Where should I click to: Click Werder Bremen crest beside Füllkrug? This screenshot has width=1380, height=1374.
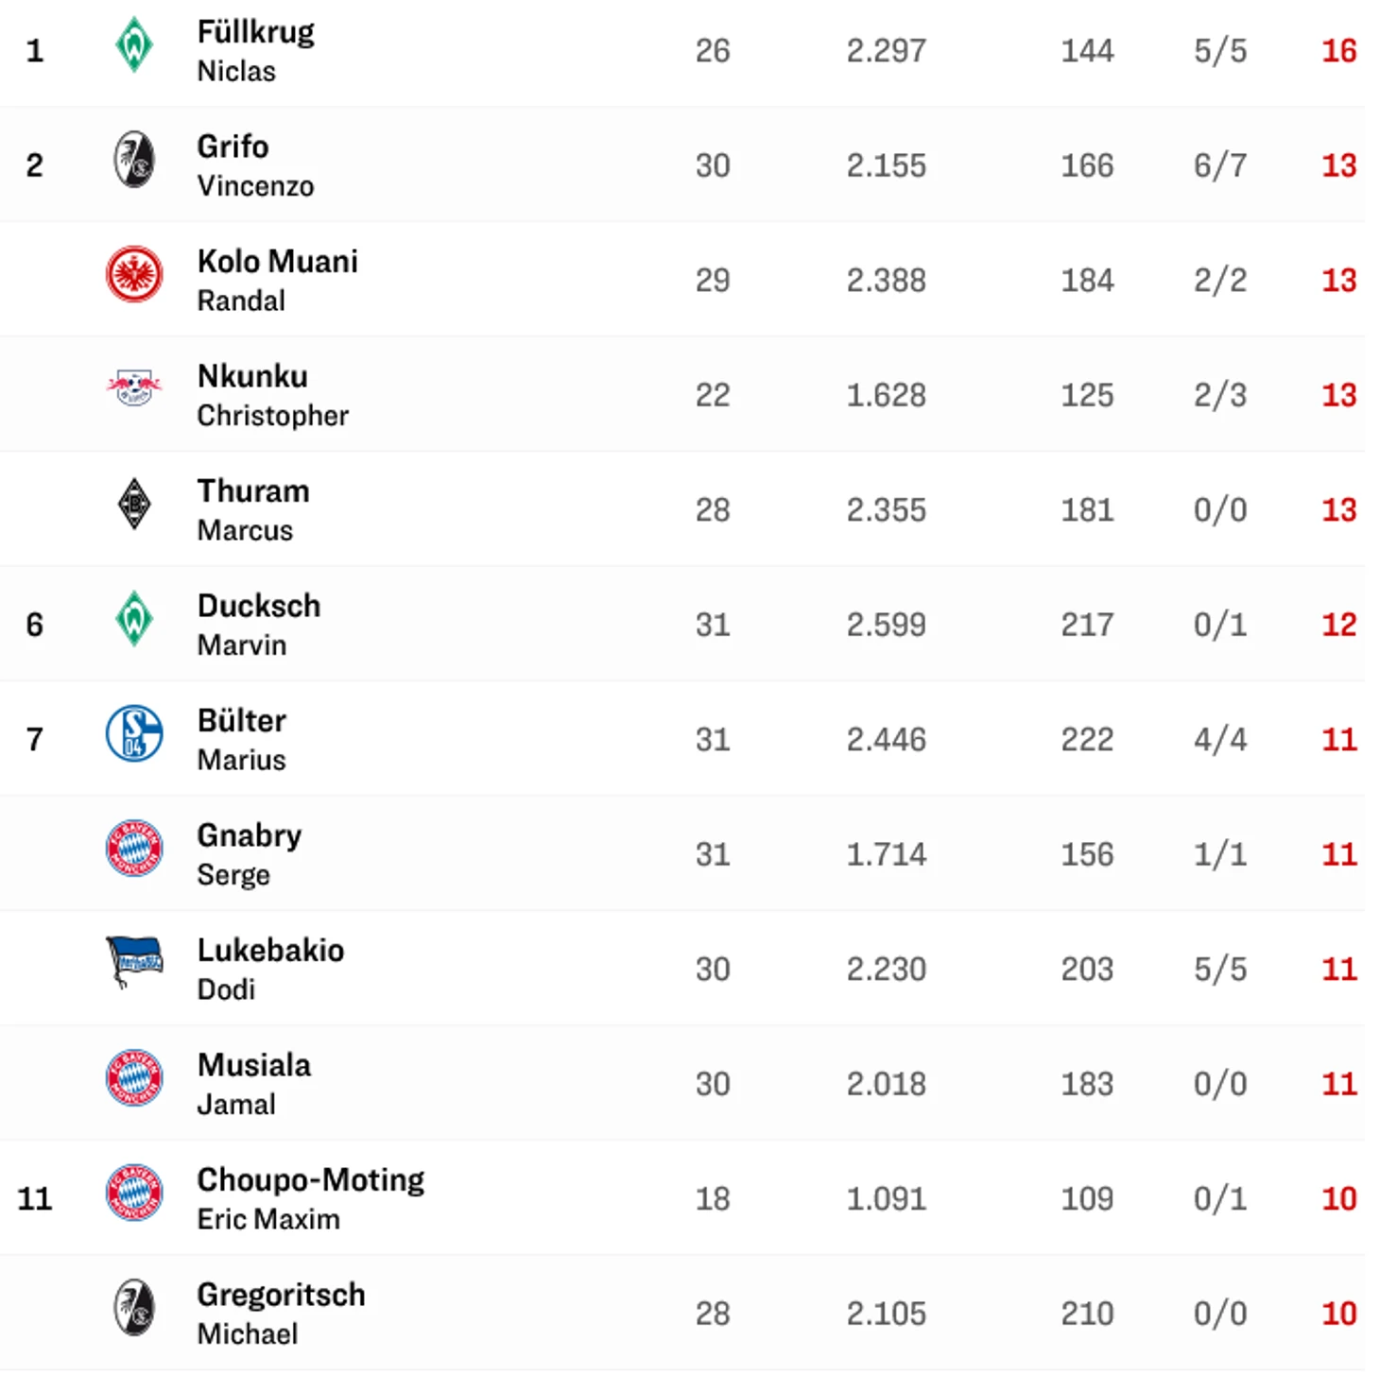(134, 44)
